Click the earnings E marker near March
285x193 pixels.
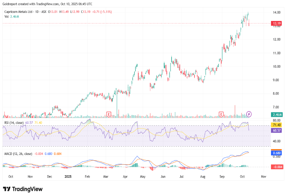coord(109,114)
